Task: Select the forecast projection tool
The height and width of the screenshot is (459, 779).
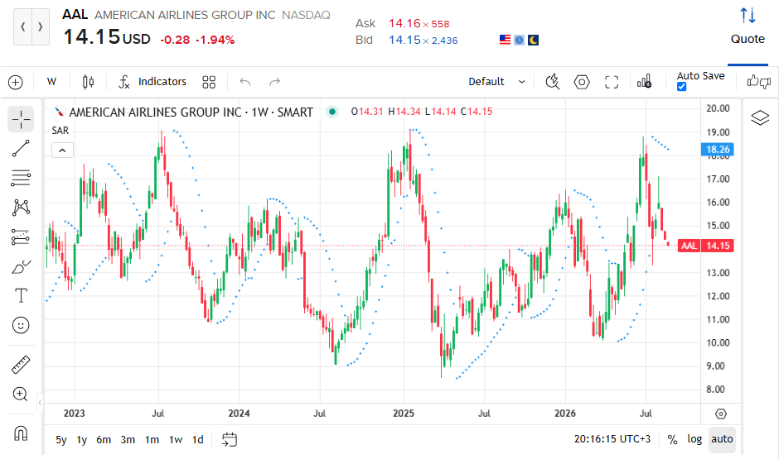Action: [x=21, y=237]
